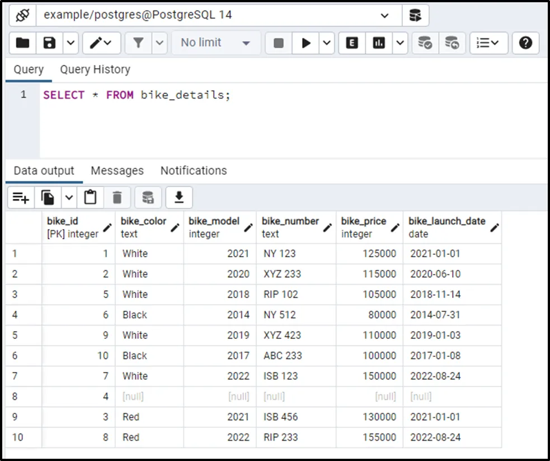
Task: Open the Messages tab
Action: click(117, 171)
